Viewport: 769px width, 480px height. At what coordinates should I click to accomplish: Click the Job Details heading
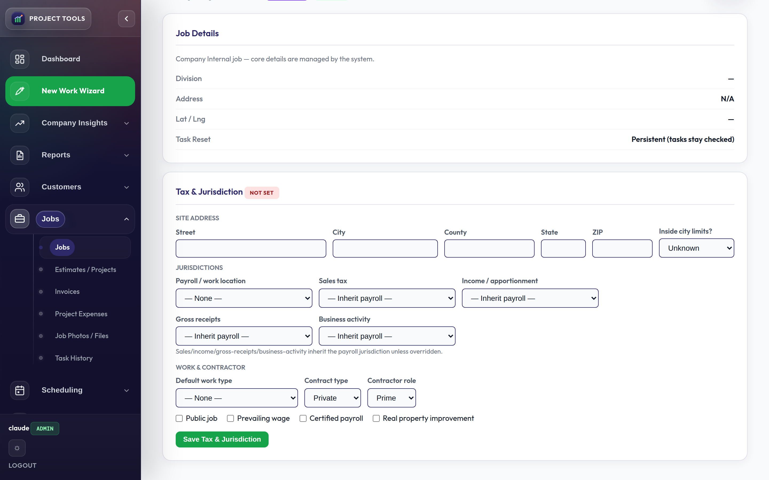point(197,33)
